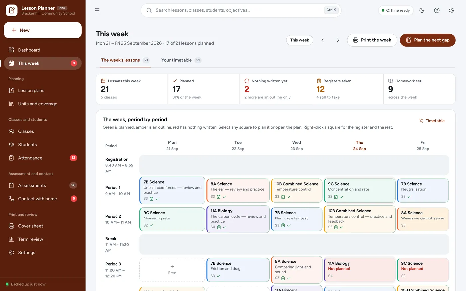Create a new item with New button
466x291 pixels.
[x=43, y=30]
